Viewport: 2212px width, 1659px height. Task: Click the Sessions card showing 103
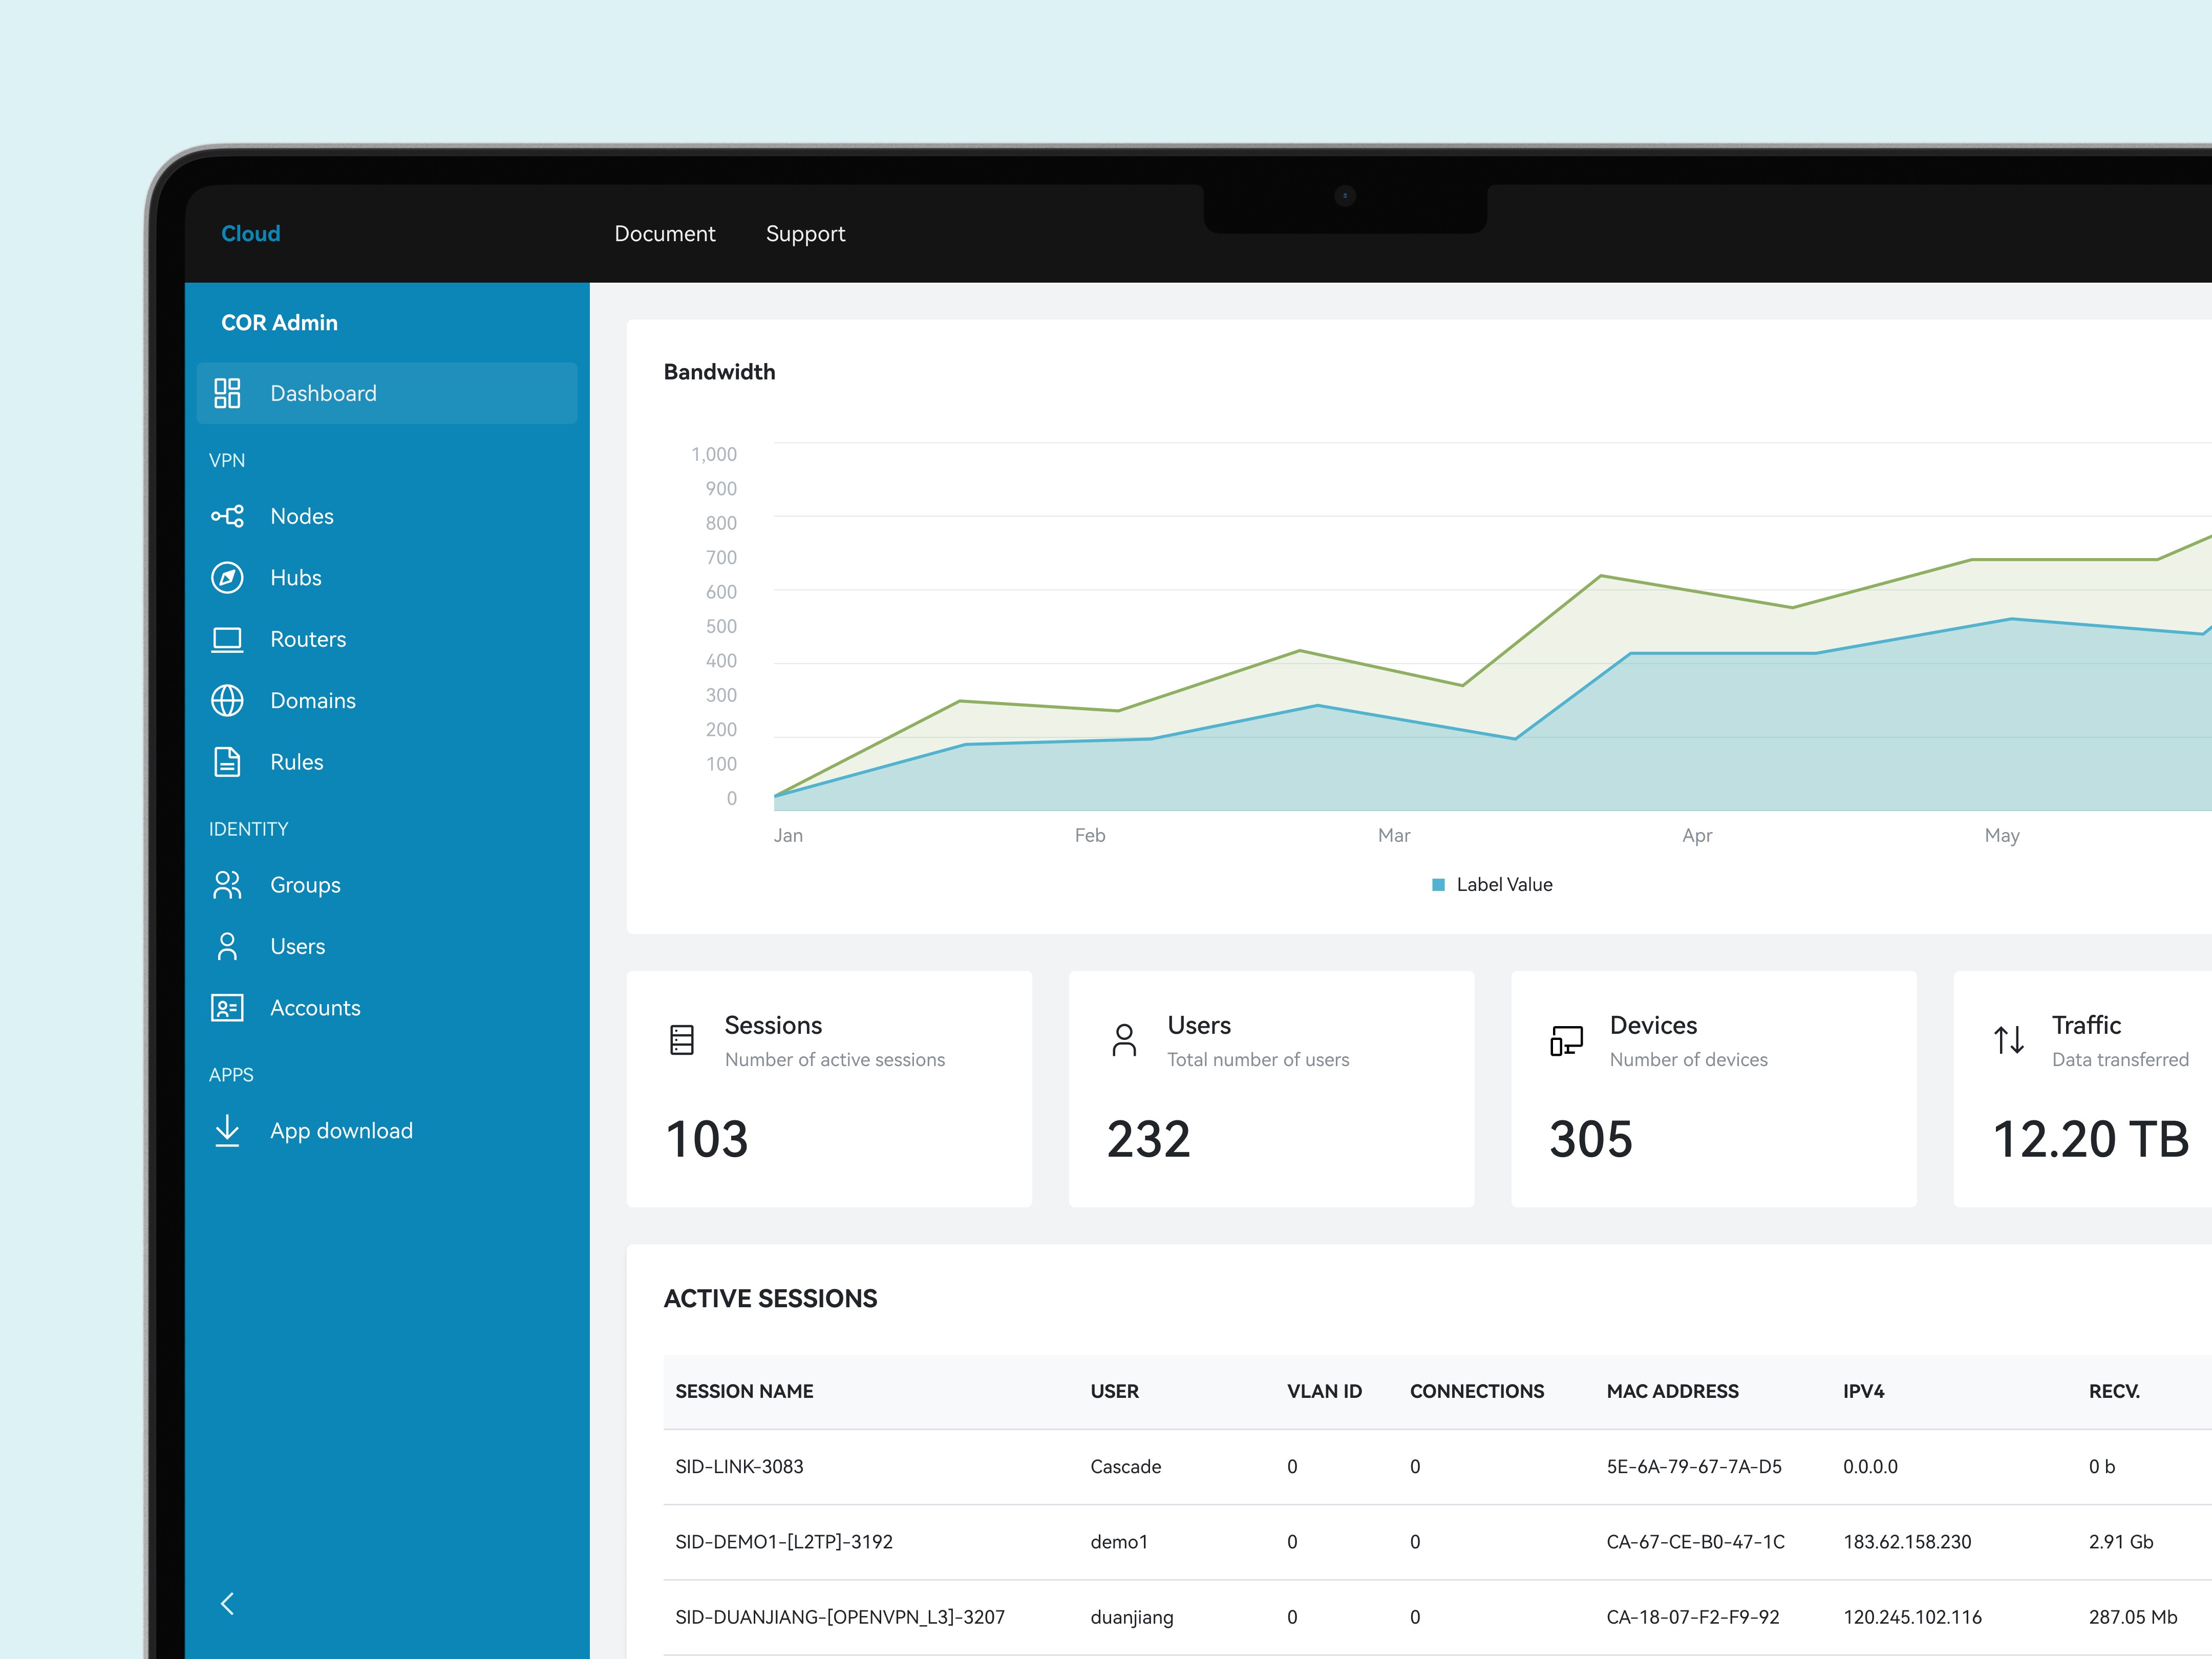pyautogui.click(x=829, y=1088)
